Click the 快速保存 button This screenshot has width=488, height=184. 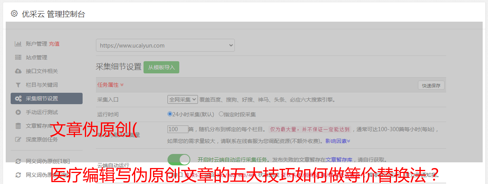431,86
